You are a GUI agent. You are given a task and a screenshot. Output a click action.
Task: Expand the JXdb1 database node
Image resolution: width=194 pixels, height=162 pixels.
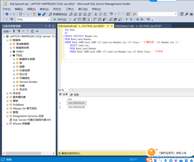[11, 52]
